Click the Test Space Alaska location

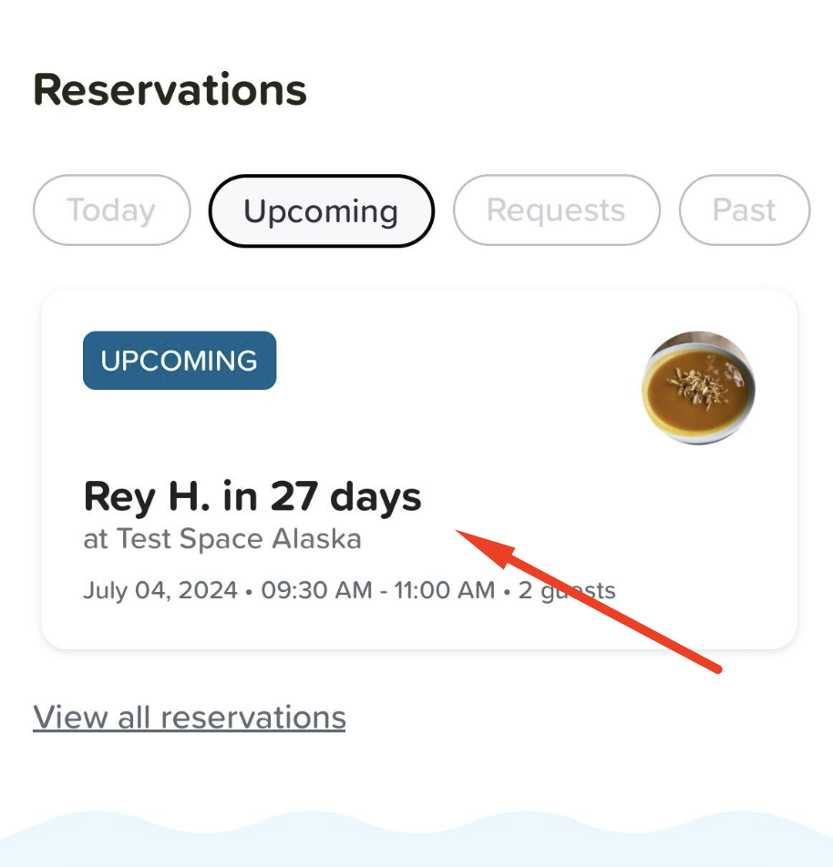point(239,539)
